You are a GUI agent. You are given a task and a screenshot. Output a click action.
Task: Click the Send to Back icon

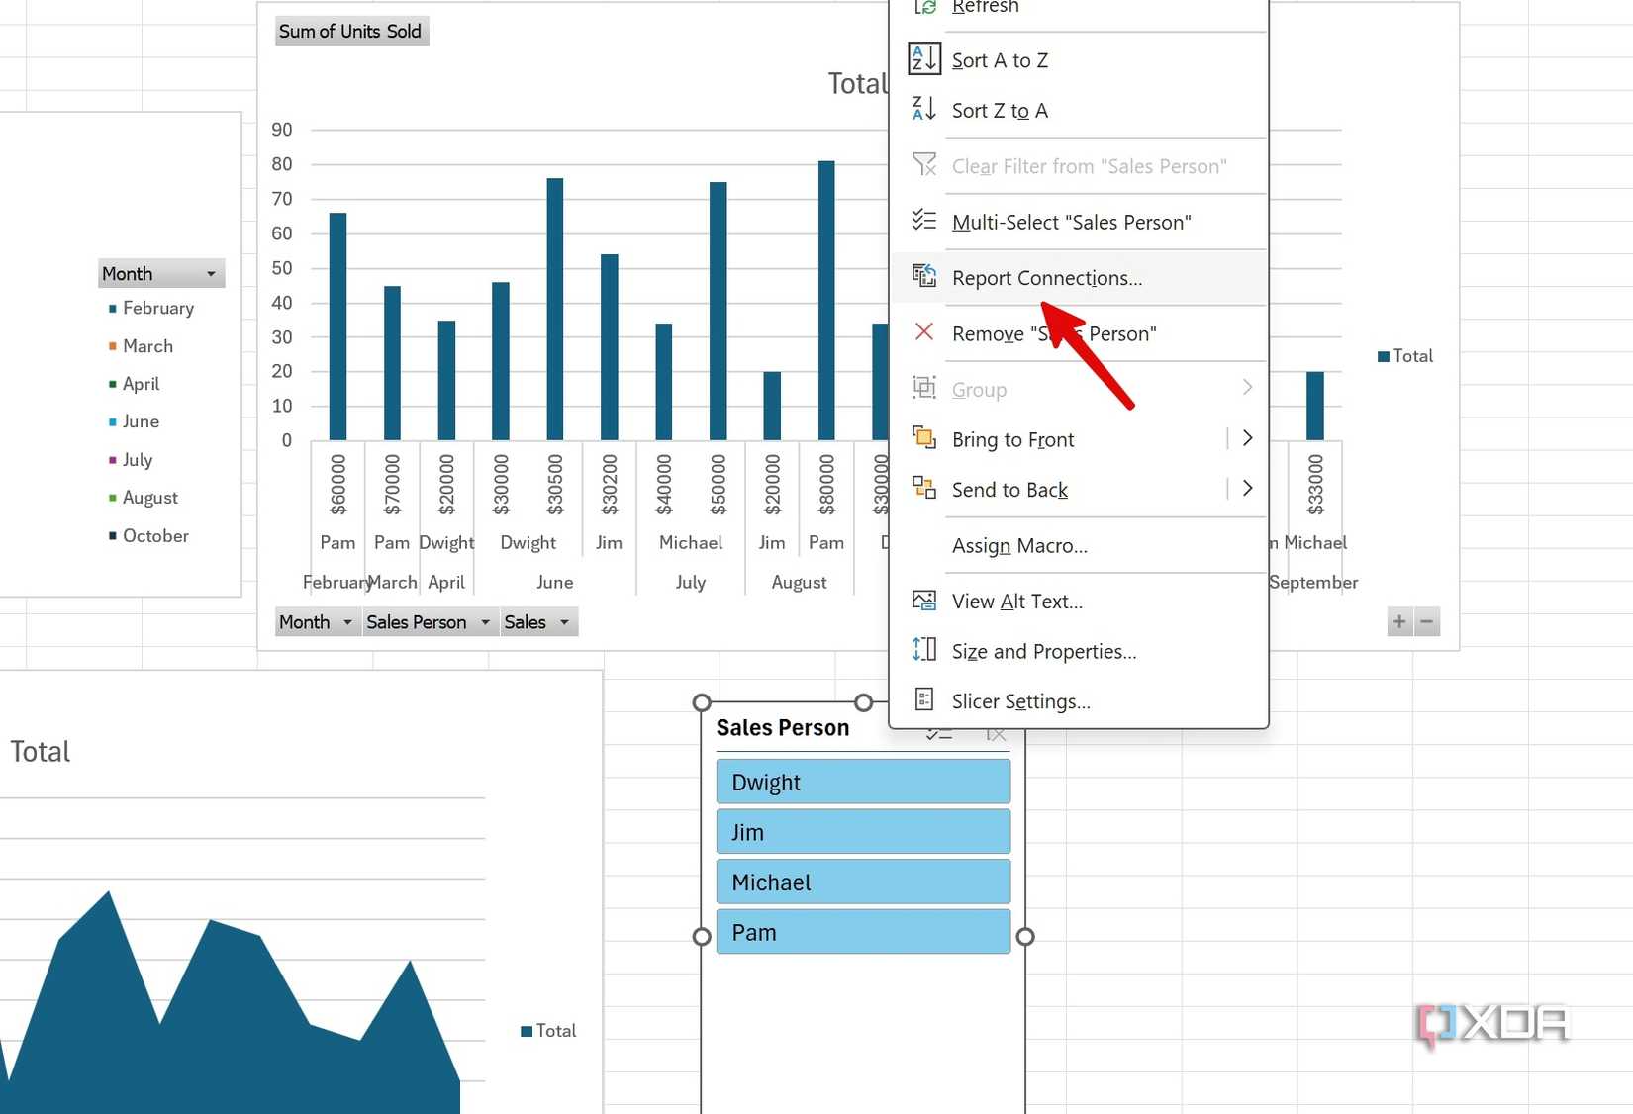923,489
